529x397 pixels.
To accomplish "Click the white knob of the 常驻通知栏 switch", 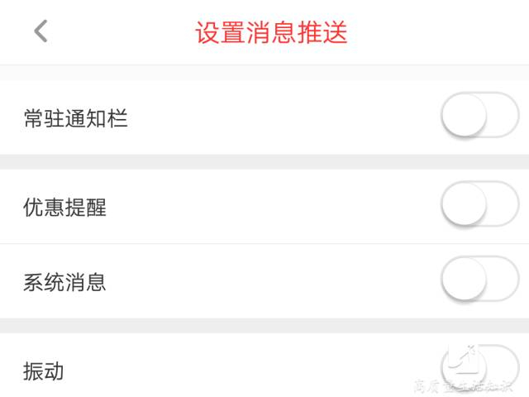I will point(464,116).
